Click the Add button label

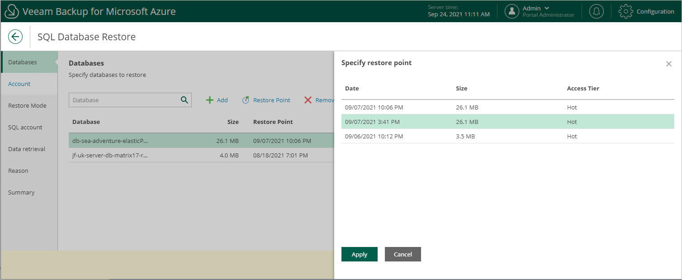pyautogui.click(x=223, y=100)
